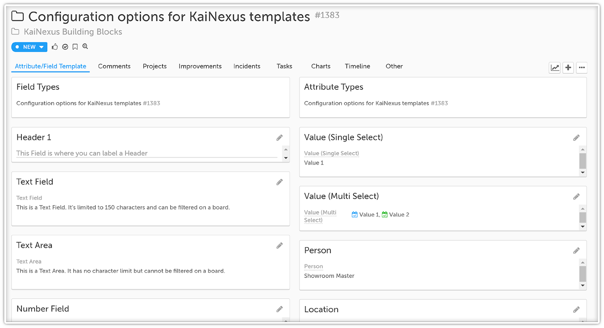Click template link in Field Types card
Viewport: 604px width, 328px height.
coord(88,103)
